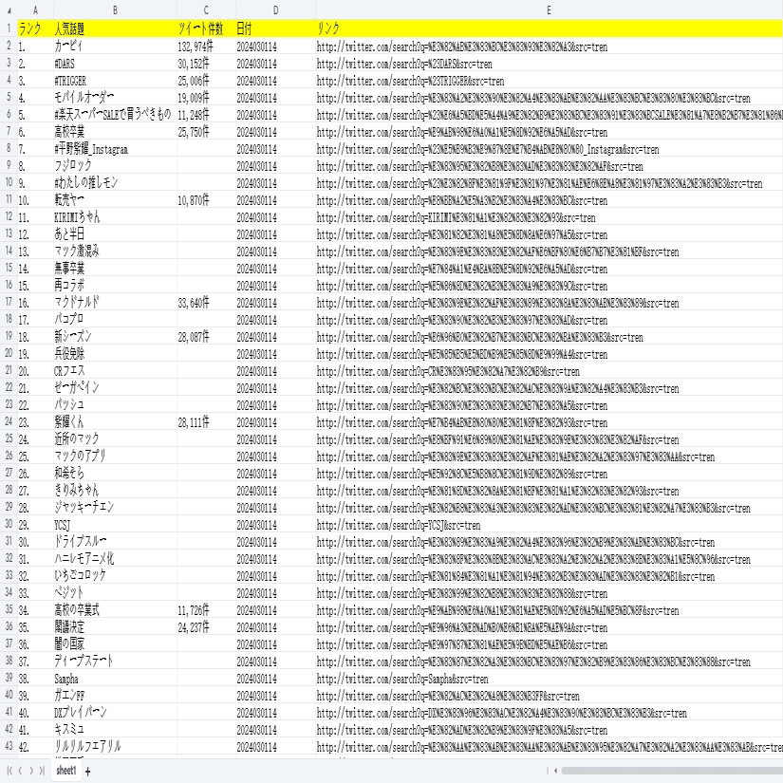Viewport: 783px width, 783px height.
Task: Select cell containing #DARS
Action: pos(115,64)
